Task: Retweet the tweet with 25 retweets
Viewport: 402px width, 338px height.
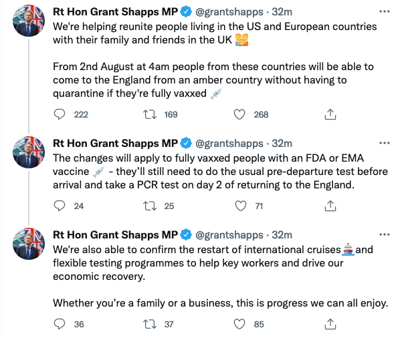Action: tap(150, 206)
